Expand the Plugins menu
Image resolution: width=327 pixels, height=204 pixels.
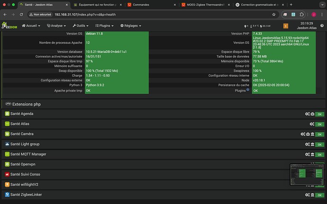pyautogui.click(x=104, y=26)
